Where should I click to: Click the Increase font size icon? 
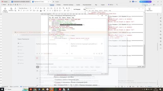(x=36, y=8)
